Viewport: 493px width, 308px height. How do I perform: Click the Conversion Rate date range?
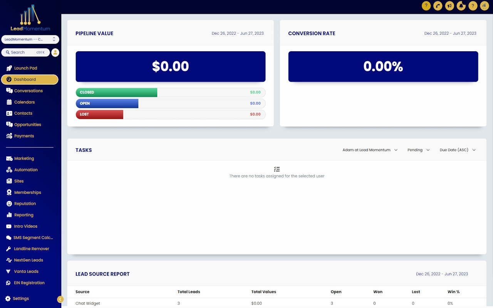[450, 33]
